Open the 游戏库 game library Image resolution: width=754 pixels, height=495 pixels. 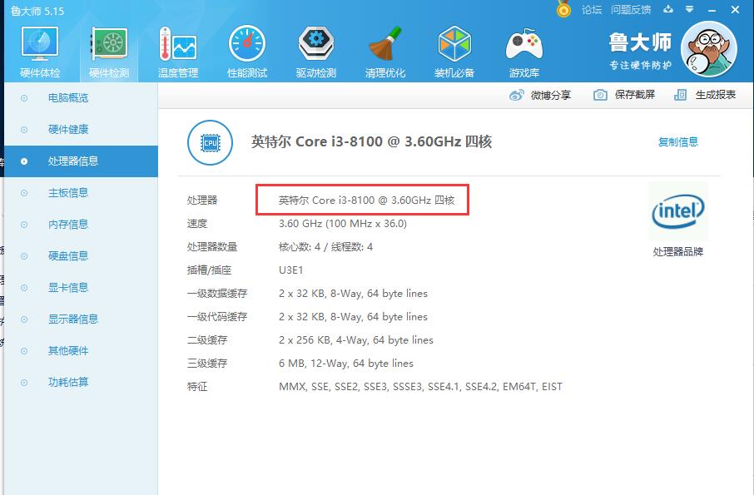point(523,50)
